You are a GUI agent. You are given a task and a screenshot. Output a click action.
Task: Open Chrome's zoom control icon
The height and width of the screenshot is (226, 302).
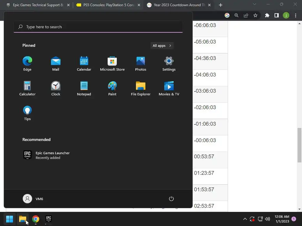point(237,15)
